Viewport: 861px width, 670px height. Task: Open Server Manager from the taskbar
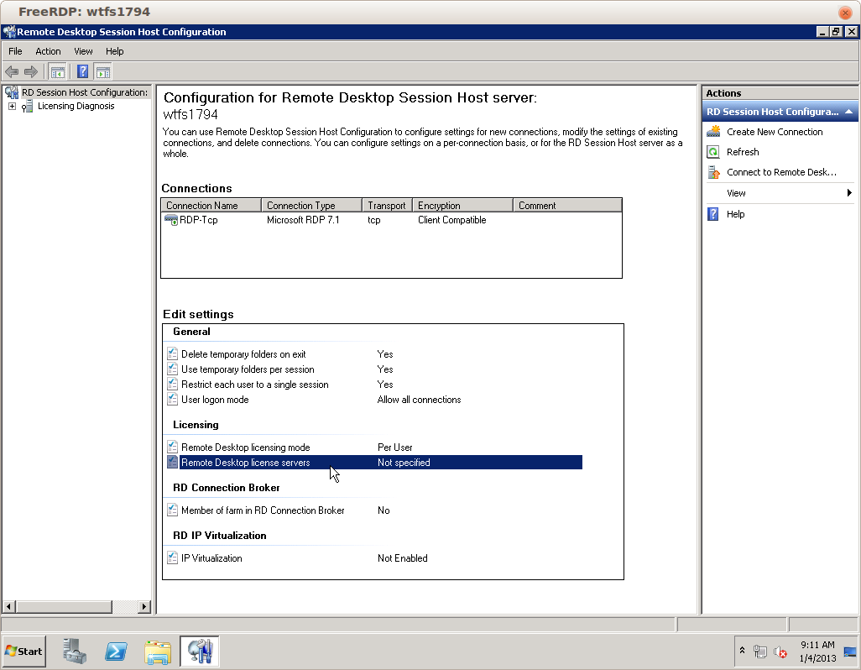[x=74, y=652]
